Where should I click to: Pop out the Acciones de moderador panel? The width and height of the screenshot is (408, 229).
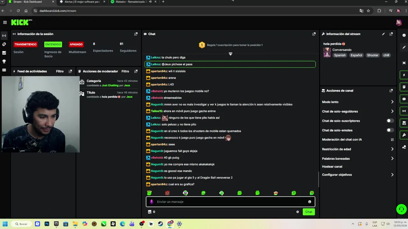[x=136, y=71]
